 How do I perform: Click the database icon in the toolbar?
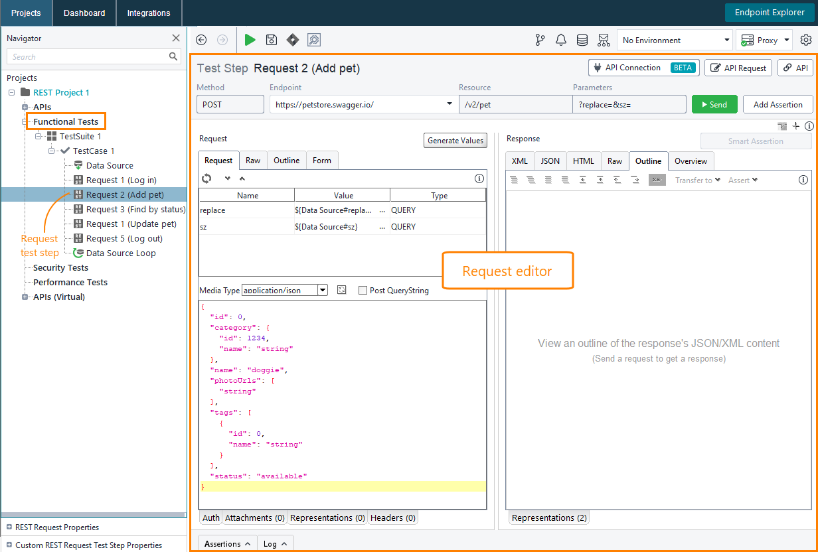582,40
